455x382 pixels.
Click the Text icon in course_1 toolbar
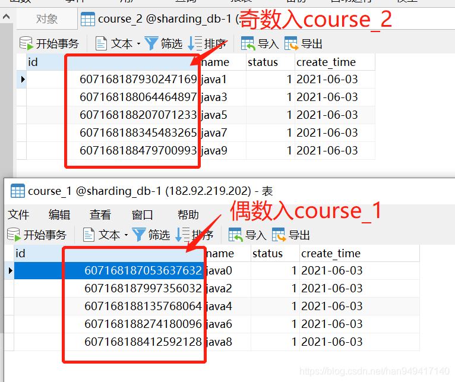coord(89,235)
